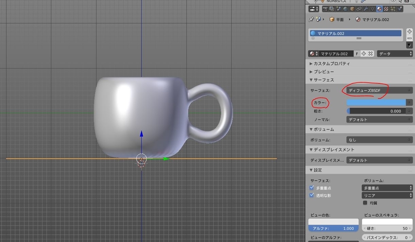415x242 pixels.
Task: Open the Render properties tab camera icon
Action: coord(325,9)
